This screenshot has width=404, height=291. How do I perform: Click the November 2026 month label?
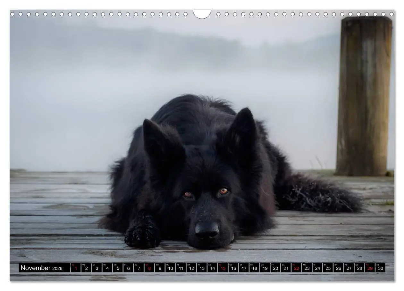tap(41, 268)
